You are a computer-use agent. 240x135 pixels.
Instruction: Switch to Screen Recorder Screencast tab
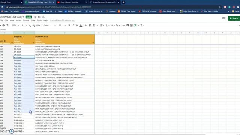[104, 2]
